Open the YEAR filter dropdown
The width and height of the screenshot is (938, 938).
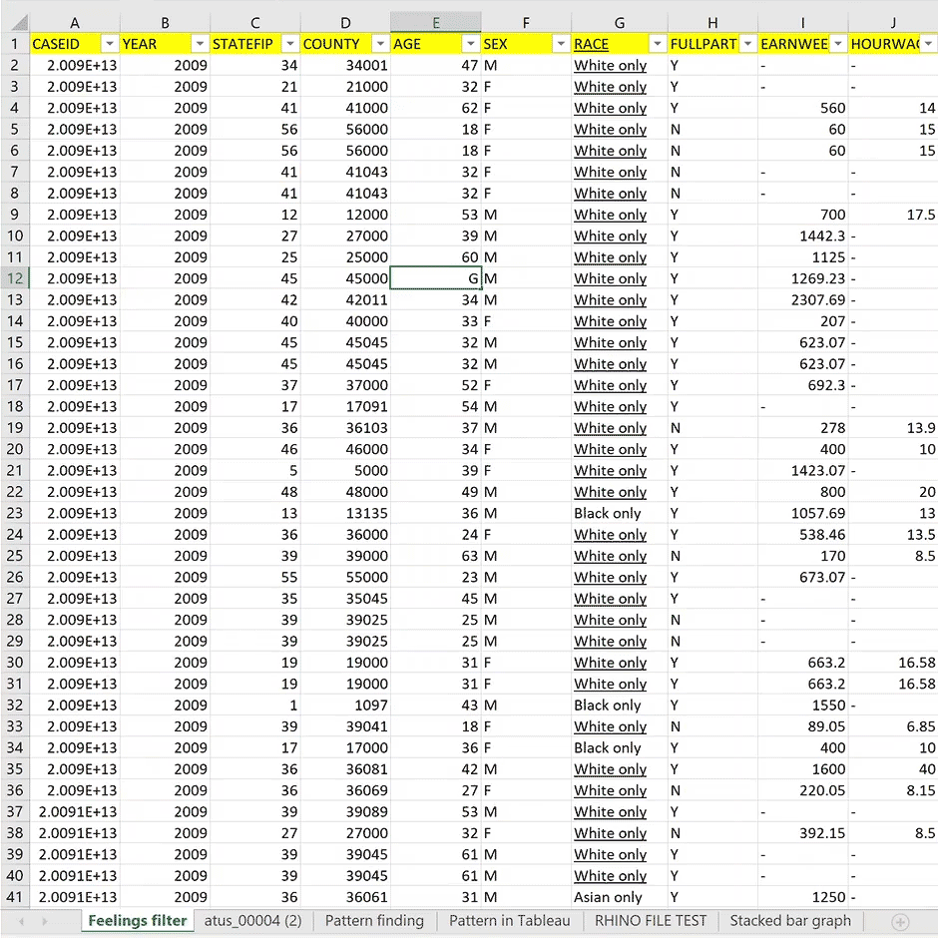pos(200,44)
